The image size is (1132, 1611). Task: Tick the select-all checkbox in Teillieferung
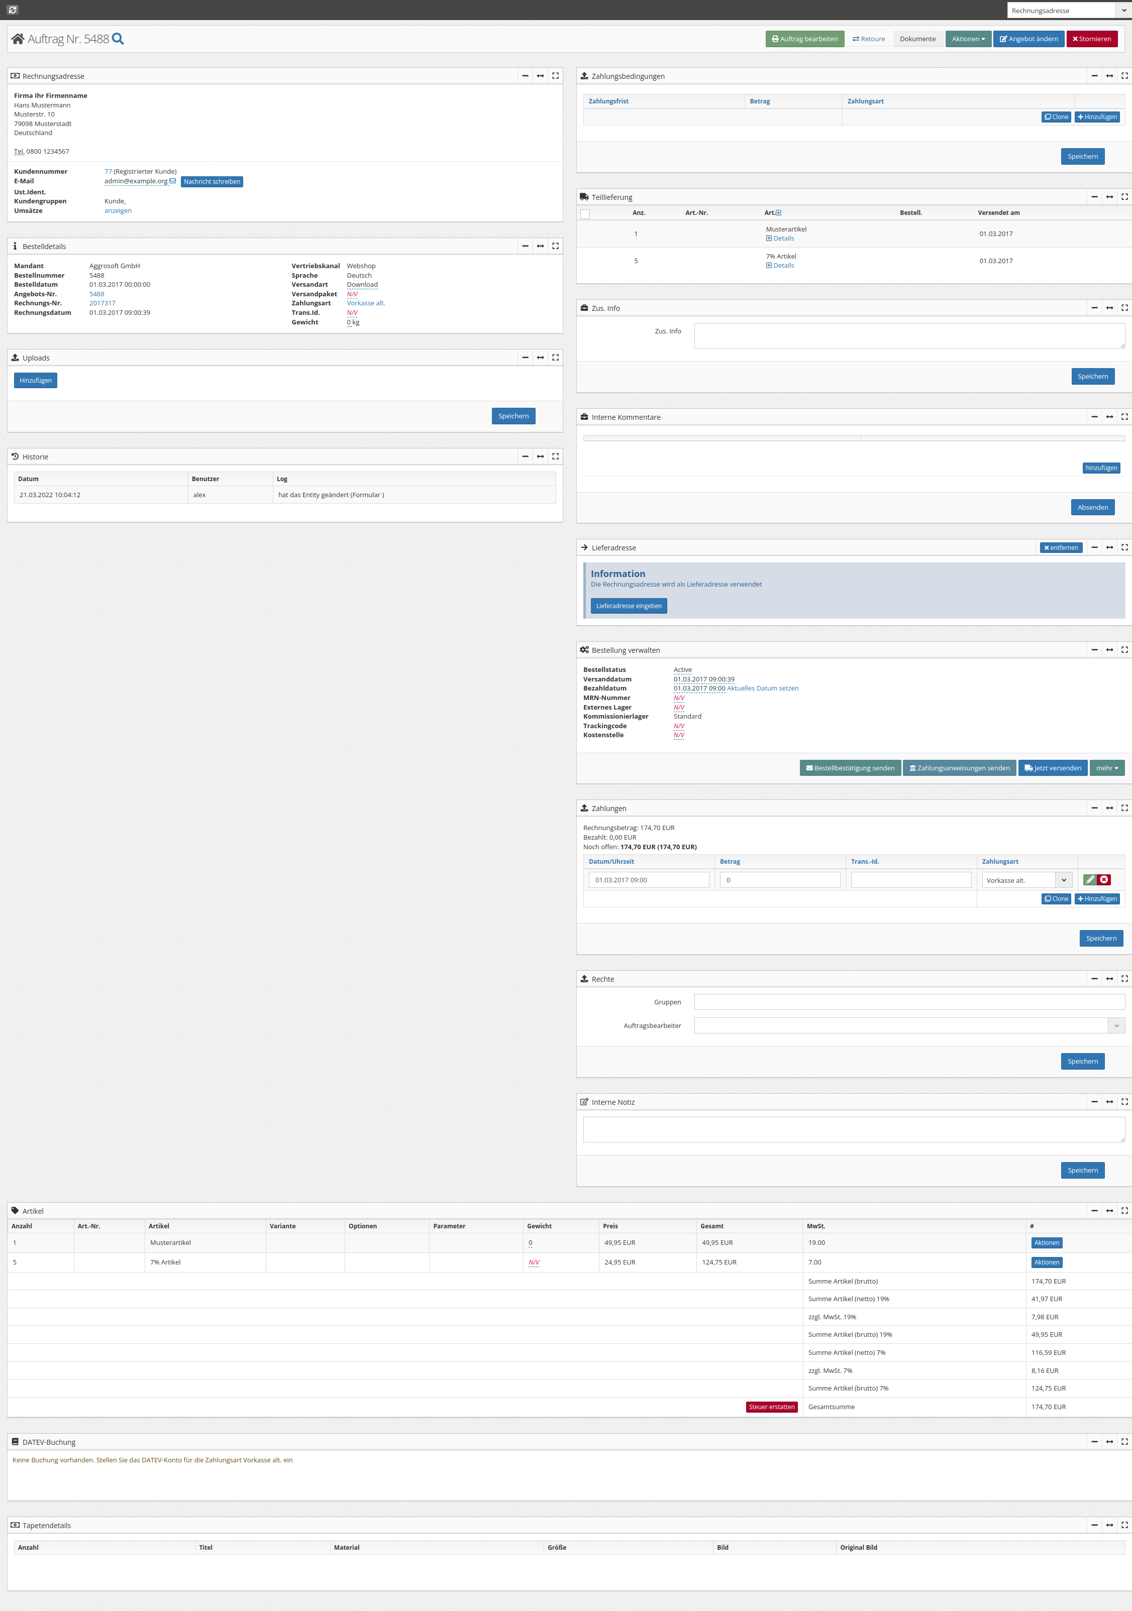point(585,214)
